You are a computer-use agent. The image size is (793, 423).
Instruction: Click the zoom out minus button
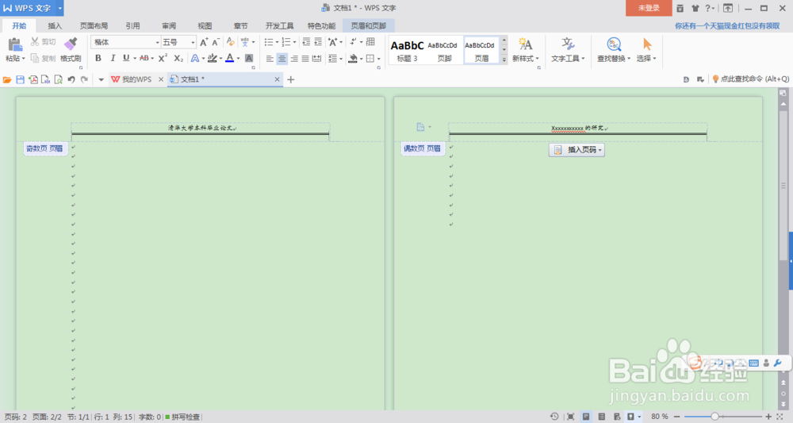(x=676, y=417)
